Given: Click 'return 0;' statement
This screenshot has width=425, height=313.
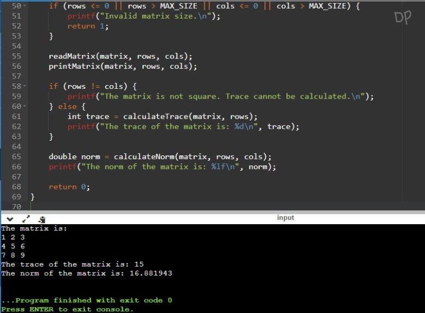Looking at the screenshot, I should tap(69, 186).
